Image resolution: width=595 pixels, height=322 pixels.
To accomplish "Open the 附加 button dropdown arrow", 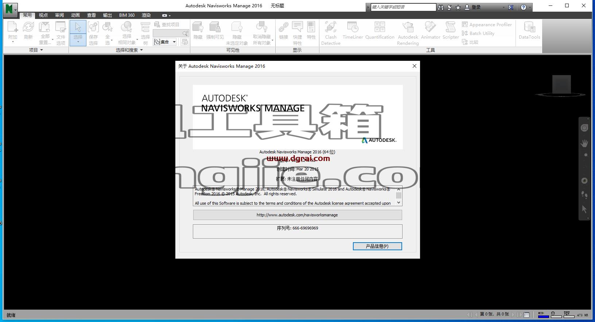I will (13, 42).
